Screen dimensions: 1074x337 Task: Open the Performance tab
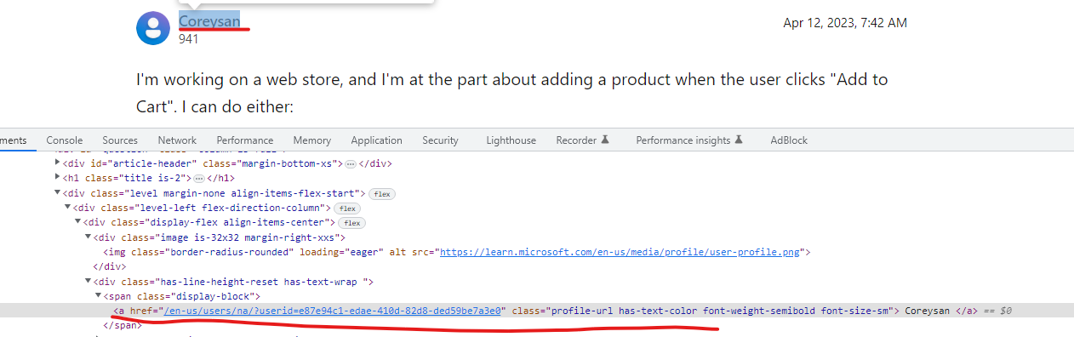pos(245,140)
